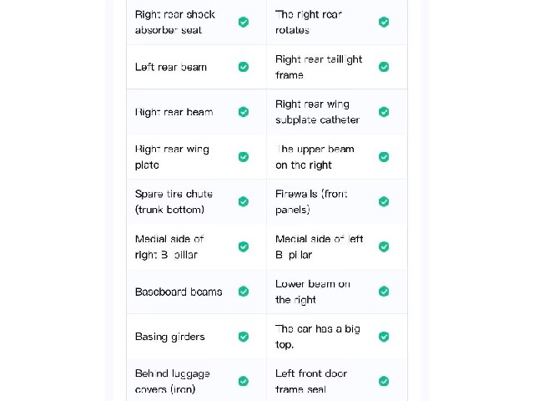Select the check mark next to Baseboard beams
Viewport: 534px width, 401px height.
click(x=243, y=292)
